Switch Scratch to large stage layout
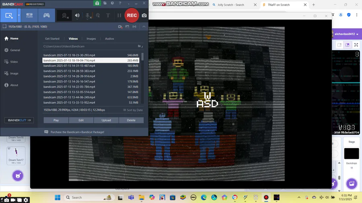Screen dimensions: 362x203 click(x=348, y=45)
